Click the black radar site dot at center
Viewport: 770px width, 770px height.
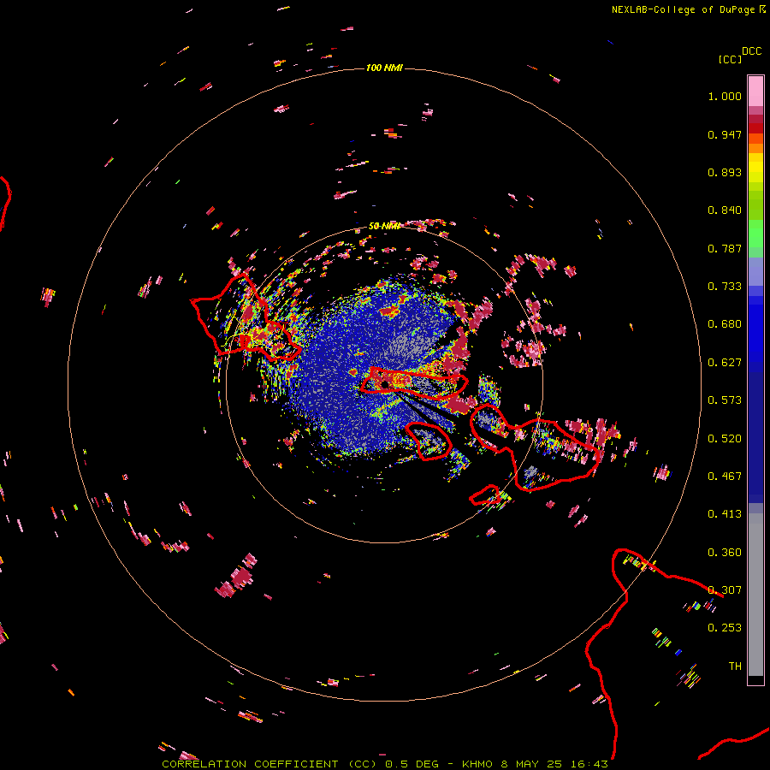[385, 384]
